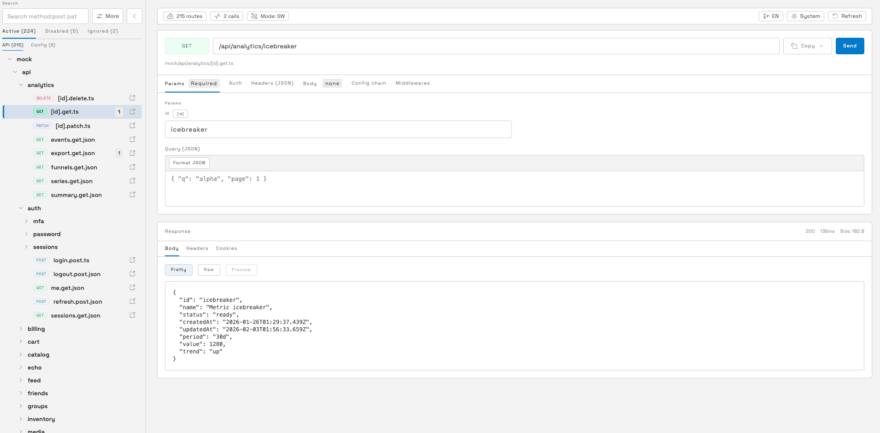Open the More filters button
This screenshot has width=880, height=433.
pyautogui.click(x=107, y=16)
